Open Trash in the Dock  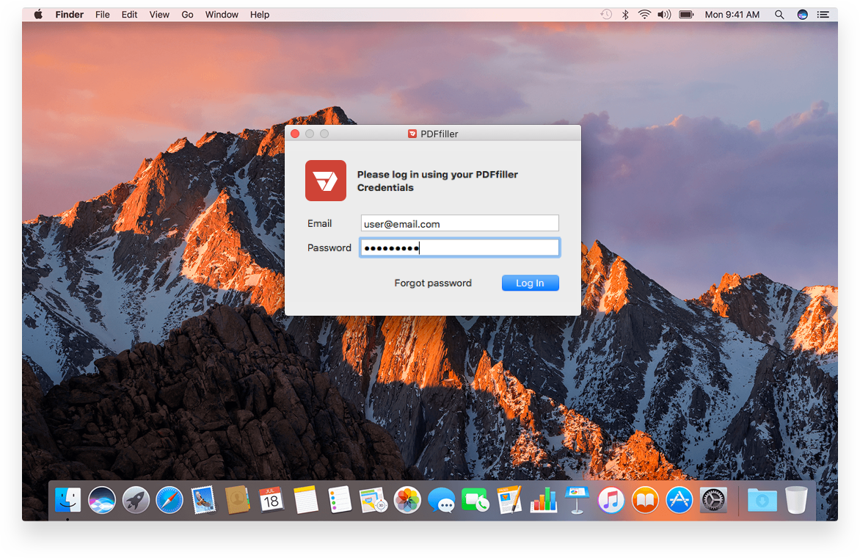coord(796,501)
